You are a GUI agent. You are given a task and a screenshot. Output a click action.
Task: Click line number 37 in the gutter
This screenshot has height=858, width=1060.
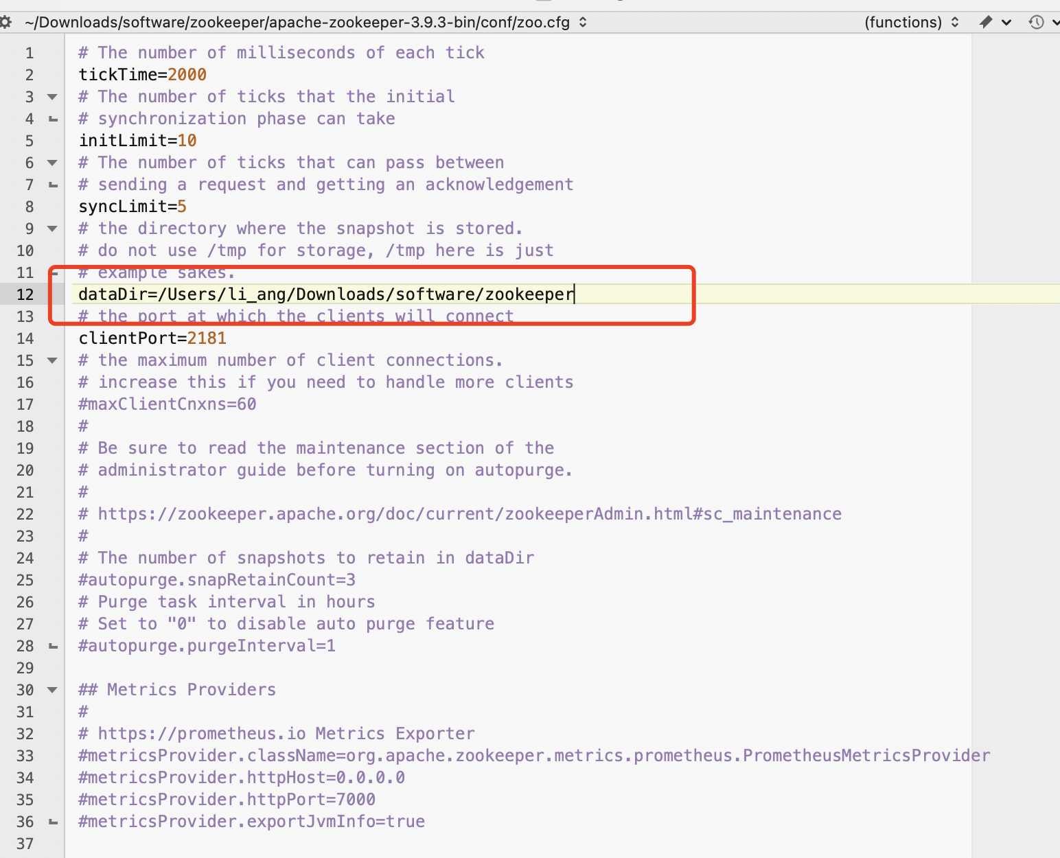click(25, 844)
